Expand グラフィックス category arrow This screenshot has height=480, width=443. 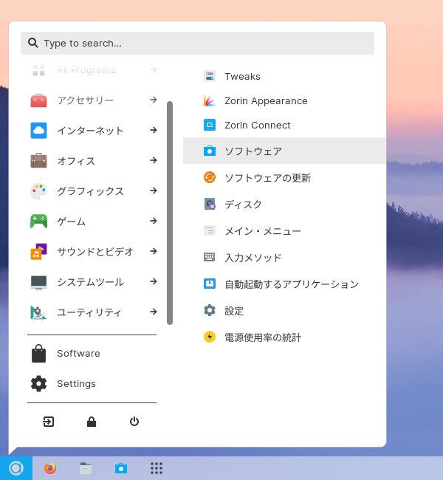click(x=154, y=191)
